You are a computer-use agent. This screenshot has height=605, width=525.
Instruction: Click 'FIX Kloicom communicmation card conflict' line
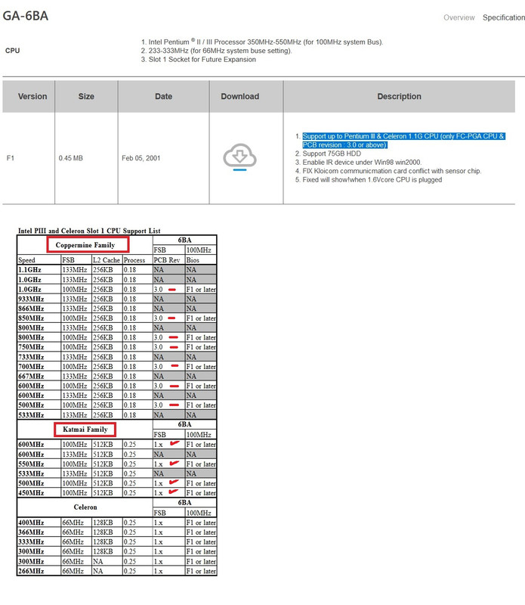[391, 171]
